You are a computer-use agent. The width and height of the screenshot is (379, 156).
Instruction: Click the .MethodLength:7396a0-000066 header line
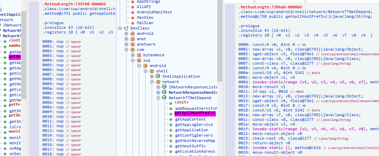270,7
